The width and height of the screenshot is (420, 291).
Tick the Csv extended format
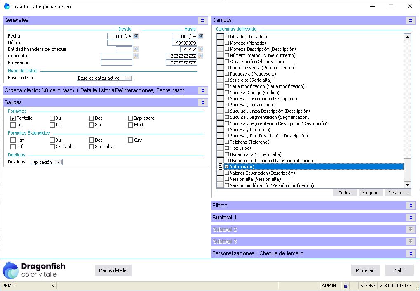pos(130,140)
